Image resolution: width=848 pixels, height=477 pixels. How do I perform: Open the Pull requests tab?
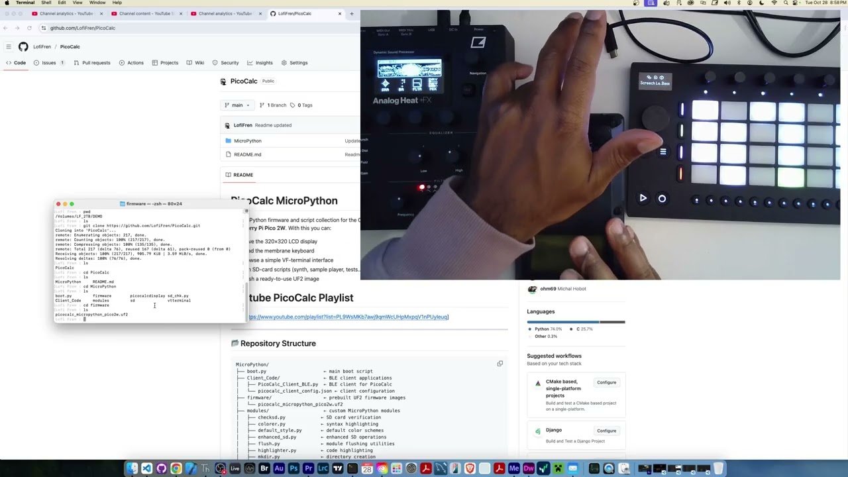[91, 63]
